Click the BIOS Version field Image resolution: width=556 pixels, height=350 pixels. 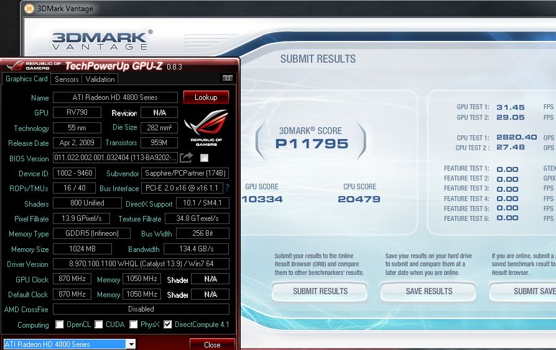click(x=115, y=158)
